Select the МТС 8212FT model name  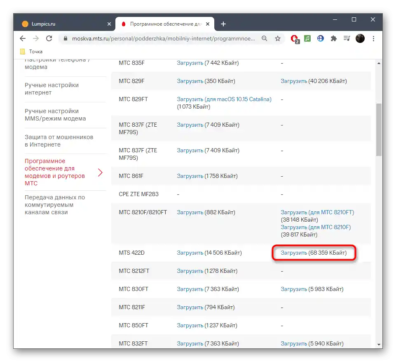tap(134, 271)
